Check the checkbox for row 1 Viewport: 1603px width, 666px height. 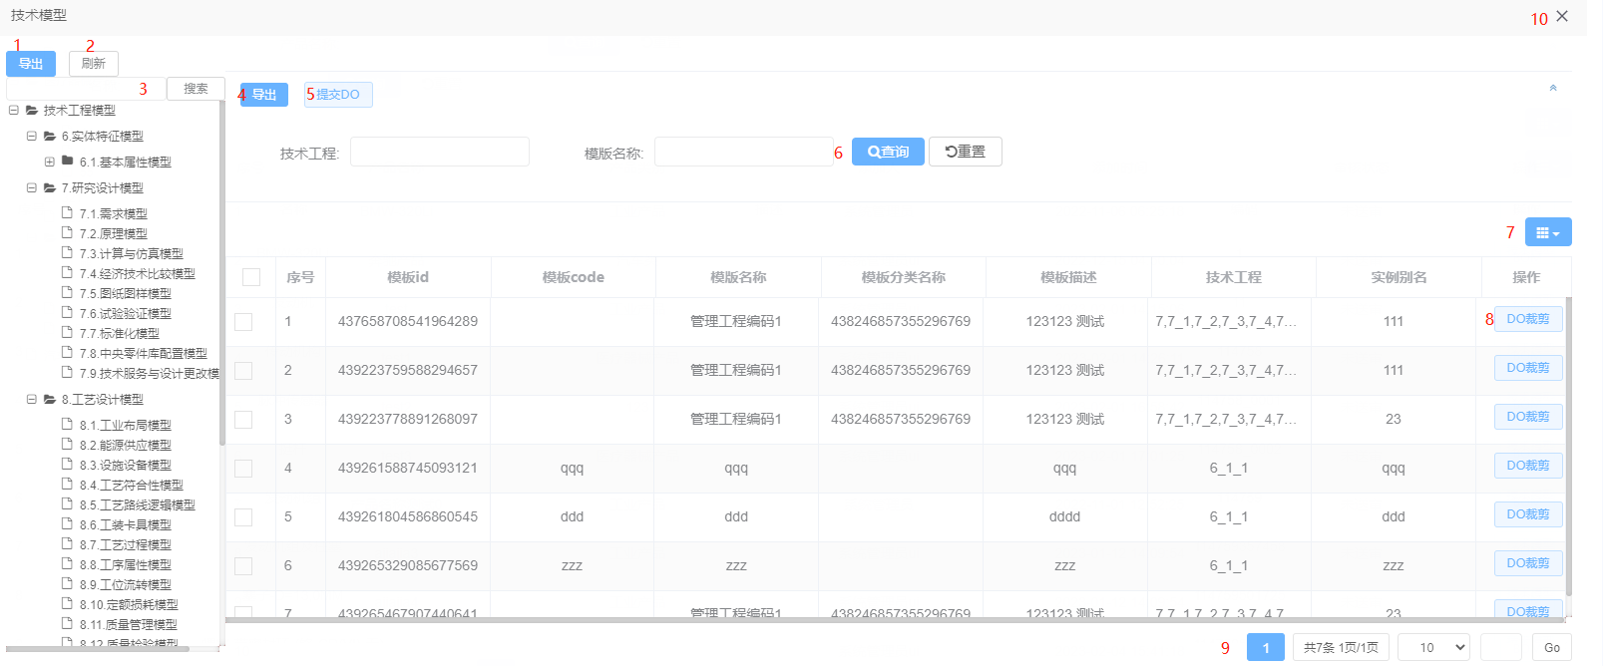click(x=243, y=322)
